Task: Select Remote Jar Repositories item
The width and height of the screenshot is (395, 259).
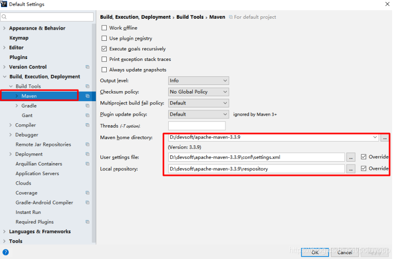Action: 43,144
